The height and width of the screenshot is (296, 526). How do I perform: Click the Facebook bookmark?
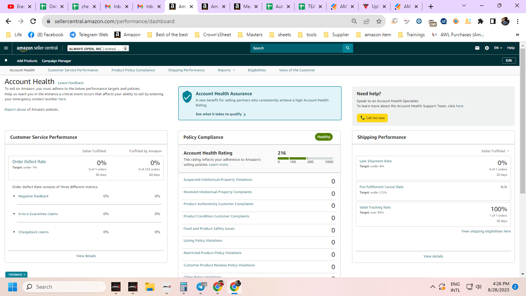click(46, 34)
